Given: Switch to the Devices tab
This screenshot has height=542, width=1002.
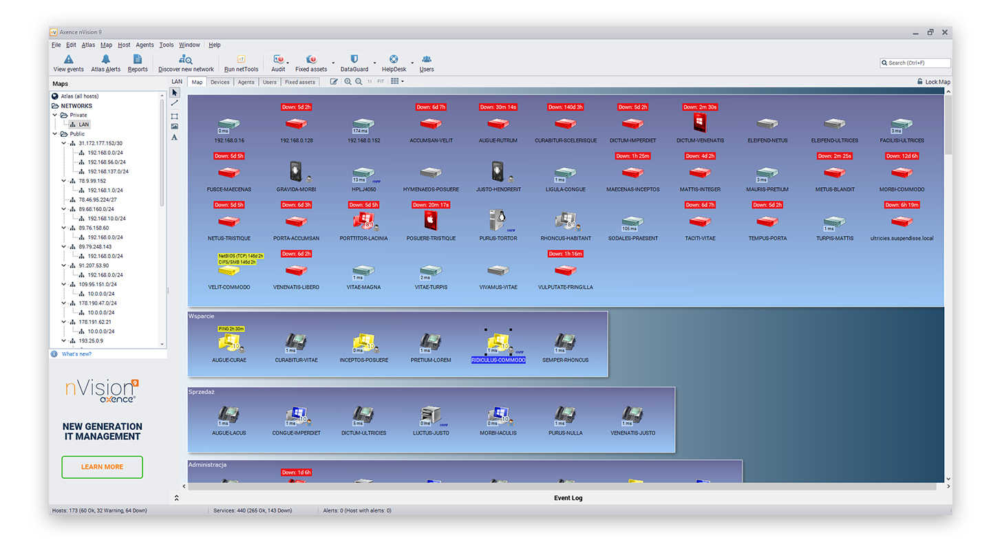Looking at the screenshot, I should (220, 81).
